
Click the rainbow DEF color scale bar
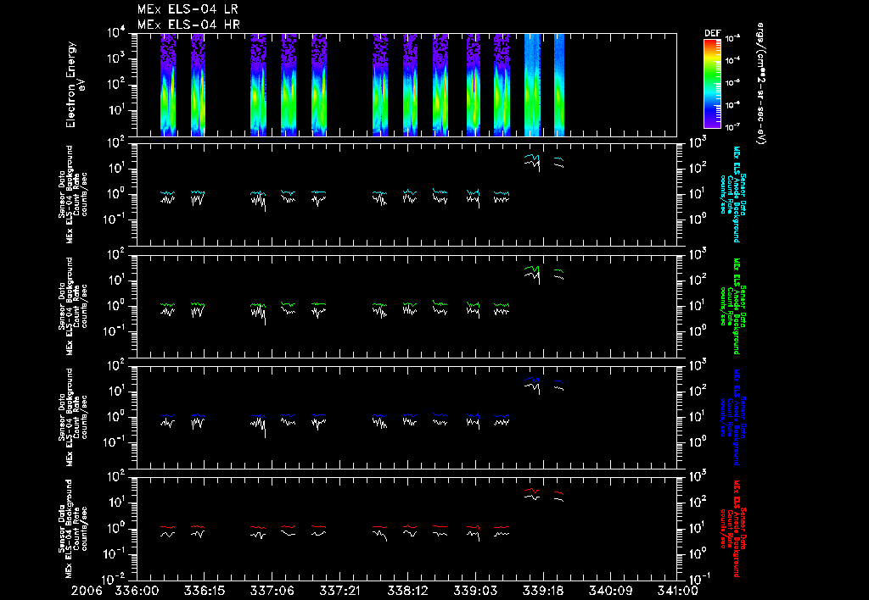(x=712, y=84)
